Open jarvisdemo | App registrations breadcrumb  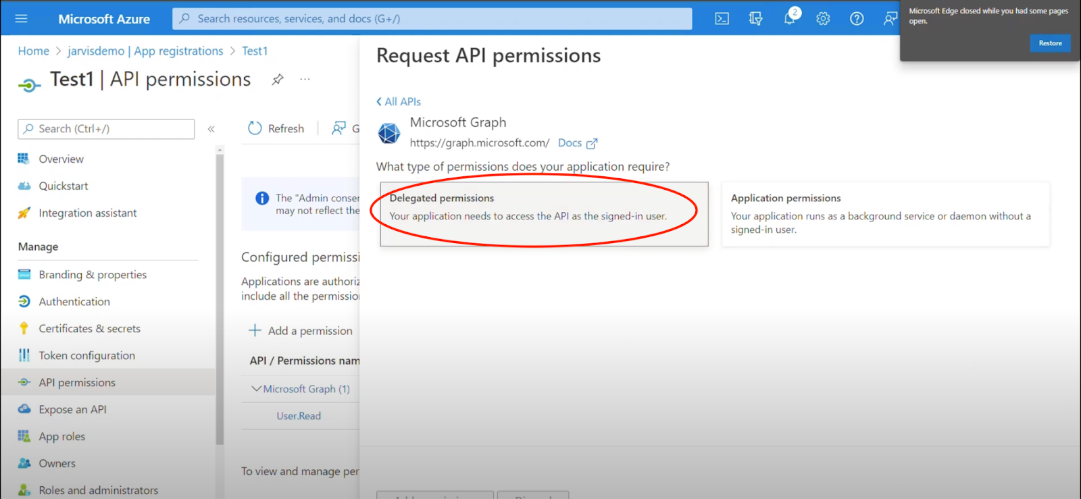pyautogui.click(x=145, y=51)
